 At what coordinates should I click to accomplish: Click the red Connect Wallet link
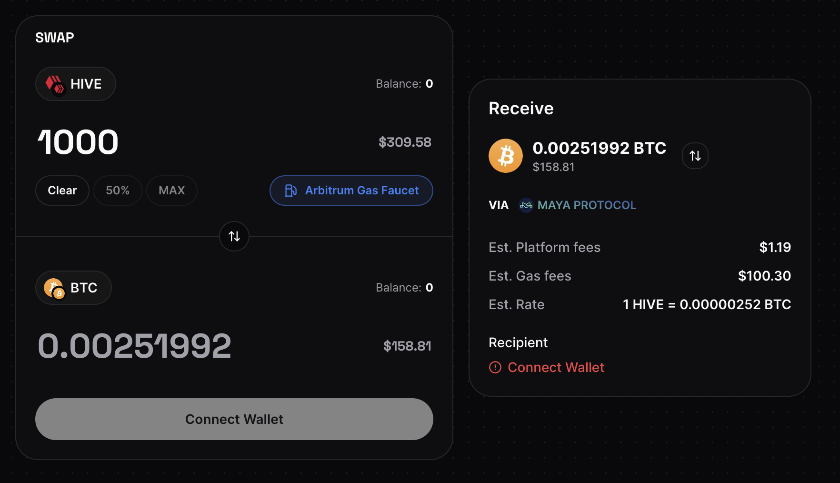(556, 367)
